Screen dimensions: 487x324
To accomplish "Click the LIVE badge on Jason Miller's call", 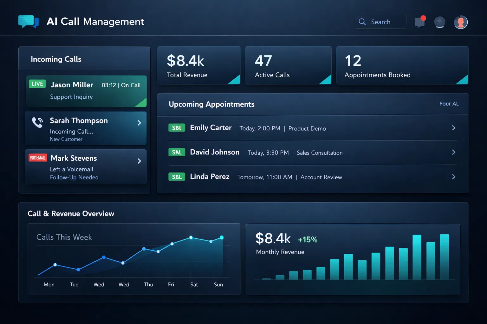I will pos(37,84).
